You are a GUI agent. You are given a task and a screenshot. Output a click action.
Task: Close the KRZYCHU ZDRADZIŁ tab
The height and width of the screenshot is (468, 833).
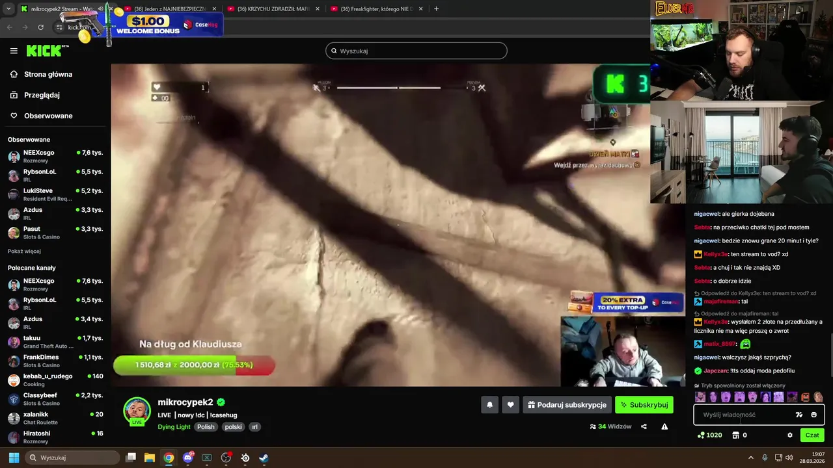point(318,9)
